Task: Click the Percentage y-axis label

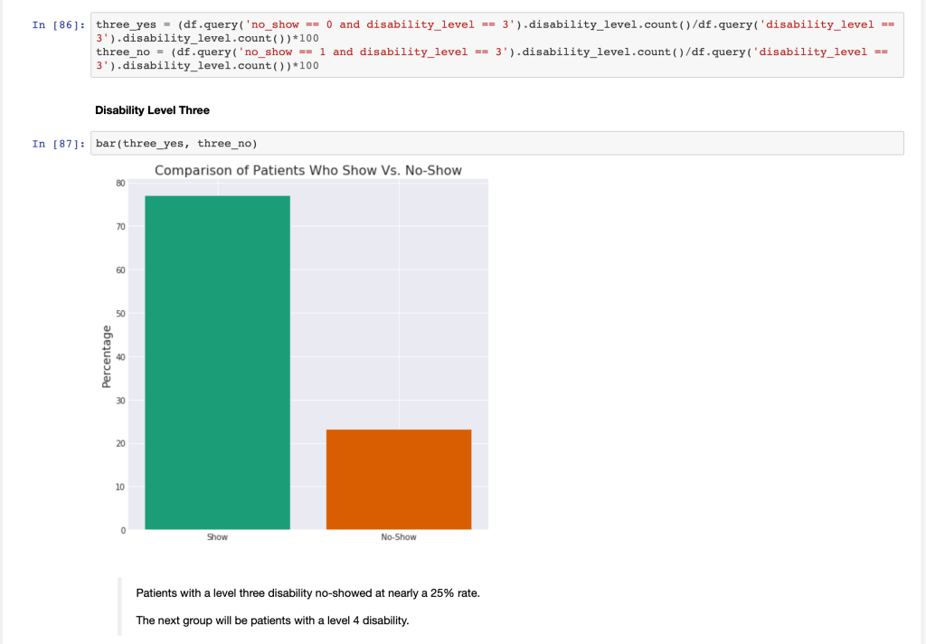Action: pos(107,357)
